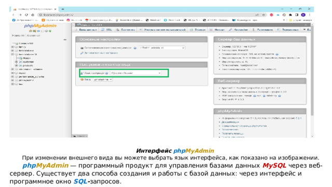Image resolution: width=332 pixels, height=187 pixels.
Task: Collapse the testdatabase10 node
Action: [12, 54]
